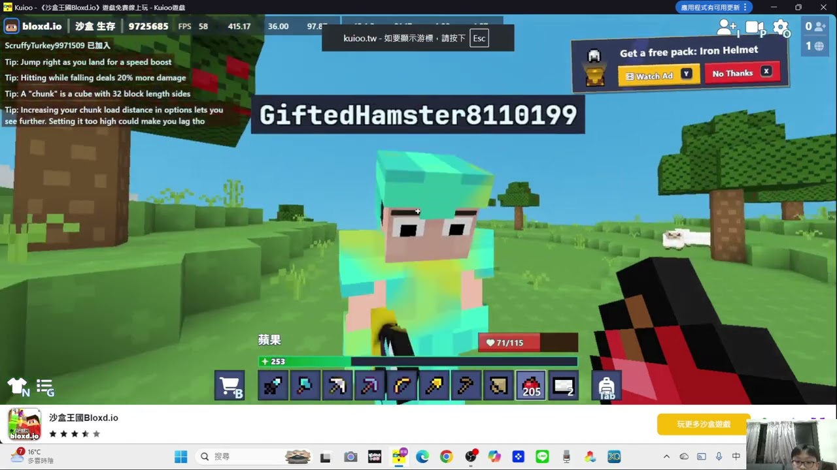This screenshot has width=837, height=470.
Task: Select the yellow boomerang hotbar slot
Action: pyautogui.click(x=401, y=386)
